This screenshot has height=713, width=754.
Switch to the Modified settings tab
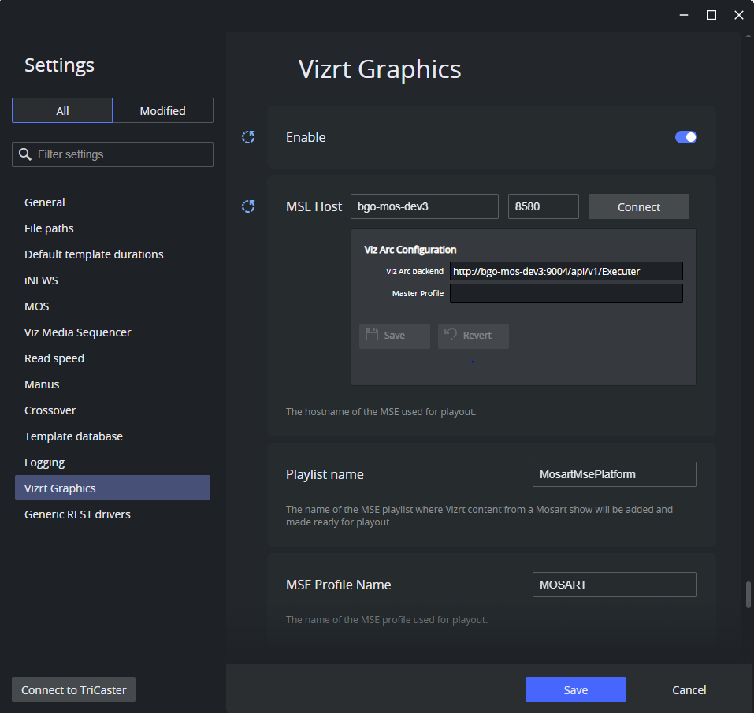pos(162,110)
